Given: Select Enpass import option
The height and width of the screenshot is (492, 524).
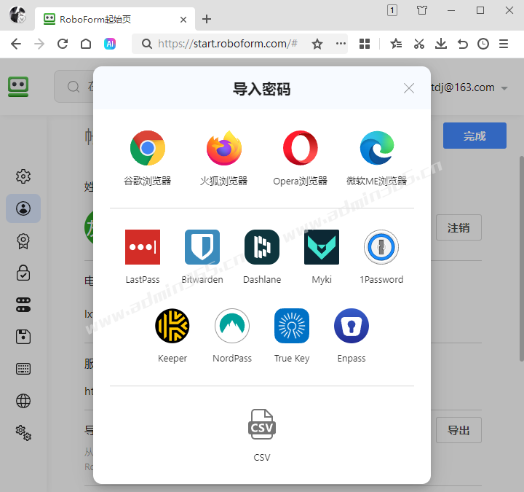Looking at the screenshot, I should coord(352,326).
